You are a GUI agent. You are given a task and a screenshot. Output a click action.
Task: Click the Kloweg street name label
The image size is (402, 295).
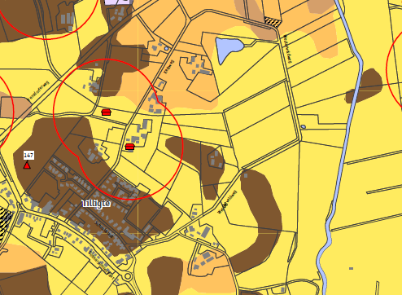169,67
